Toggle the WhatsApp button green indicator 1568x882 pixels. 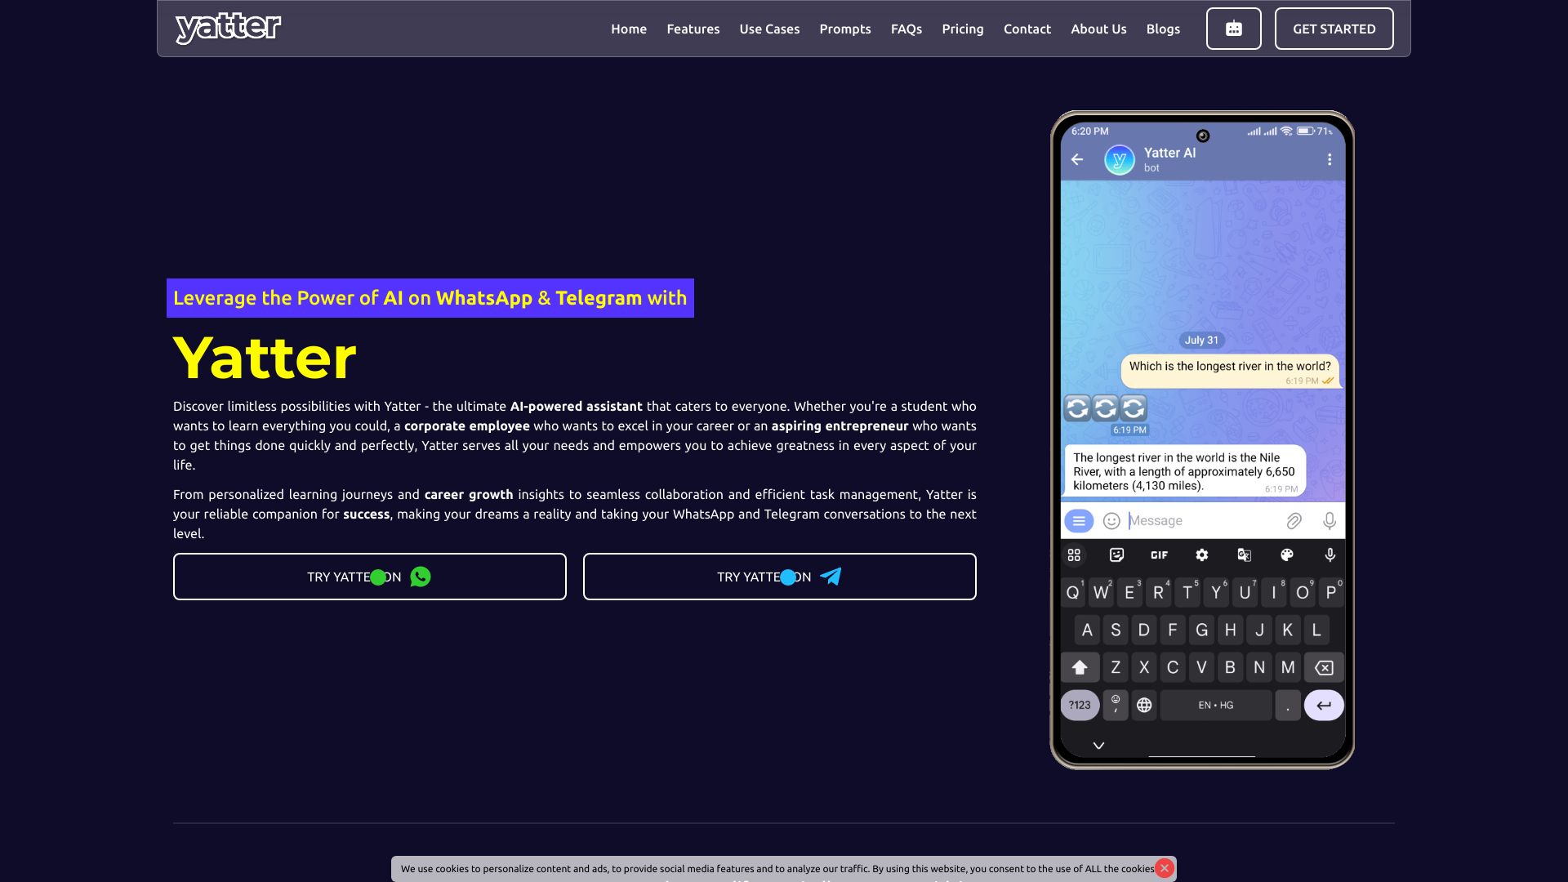coord(379,576)
